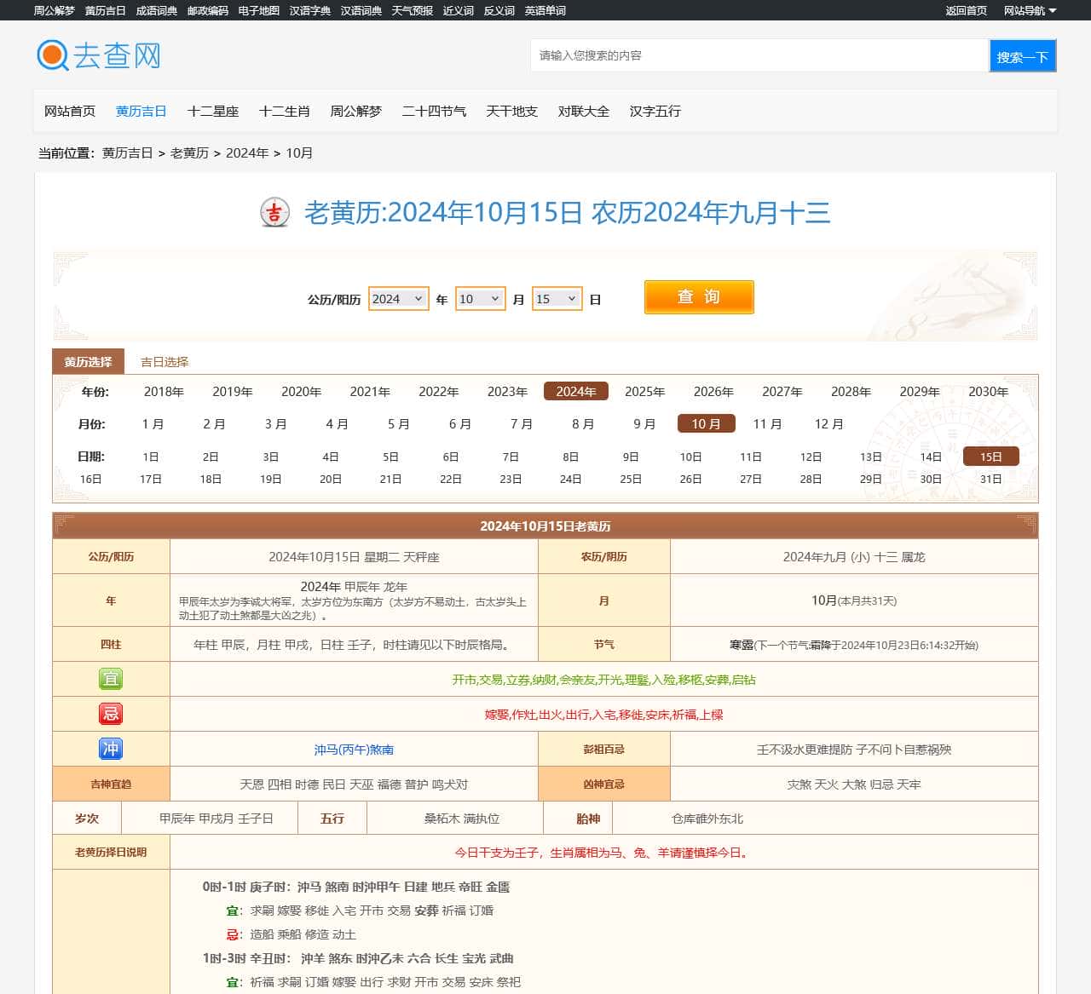This screenshot has height=994, width=1091.
Task: Select the highlighted 15日 date
Action: (990, 457)
